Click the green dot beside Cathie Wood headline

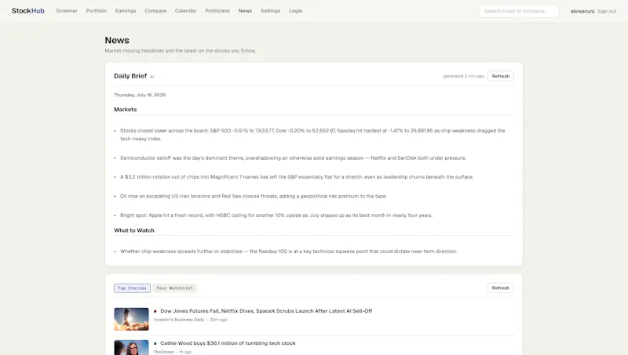point(155,343)
